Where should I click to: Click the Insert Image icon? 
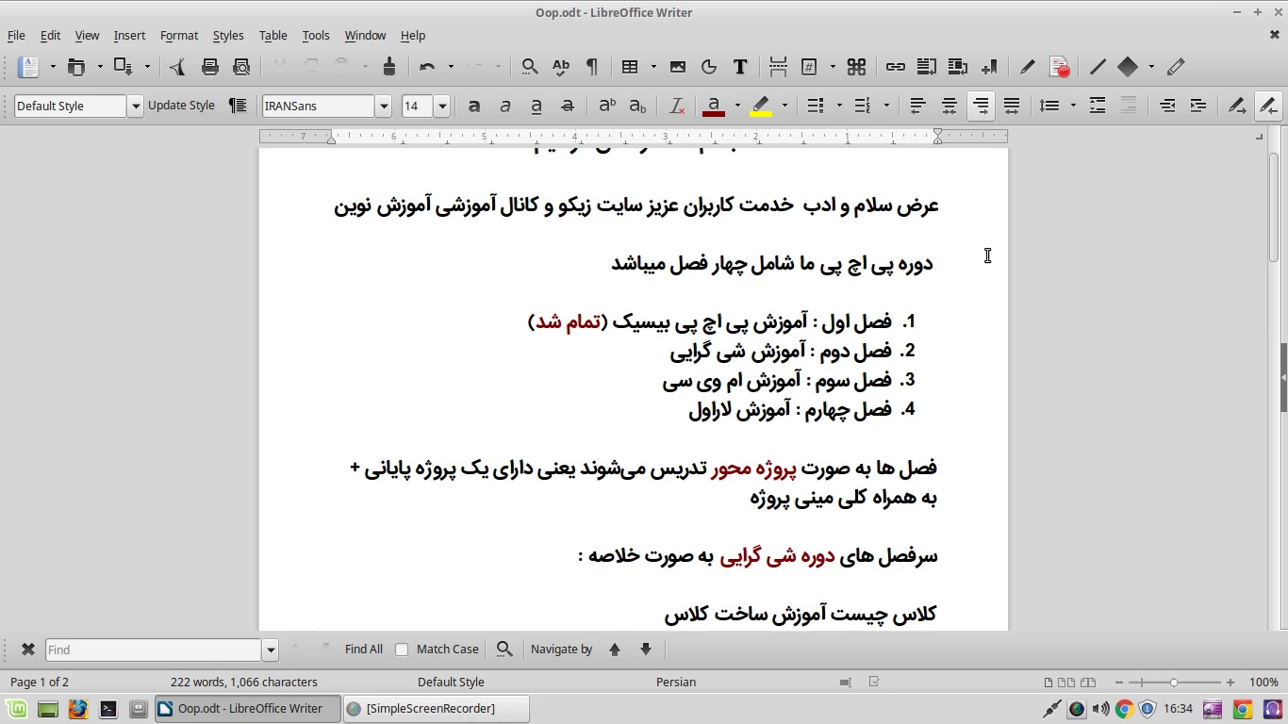tap(678, 67)
